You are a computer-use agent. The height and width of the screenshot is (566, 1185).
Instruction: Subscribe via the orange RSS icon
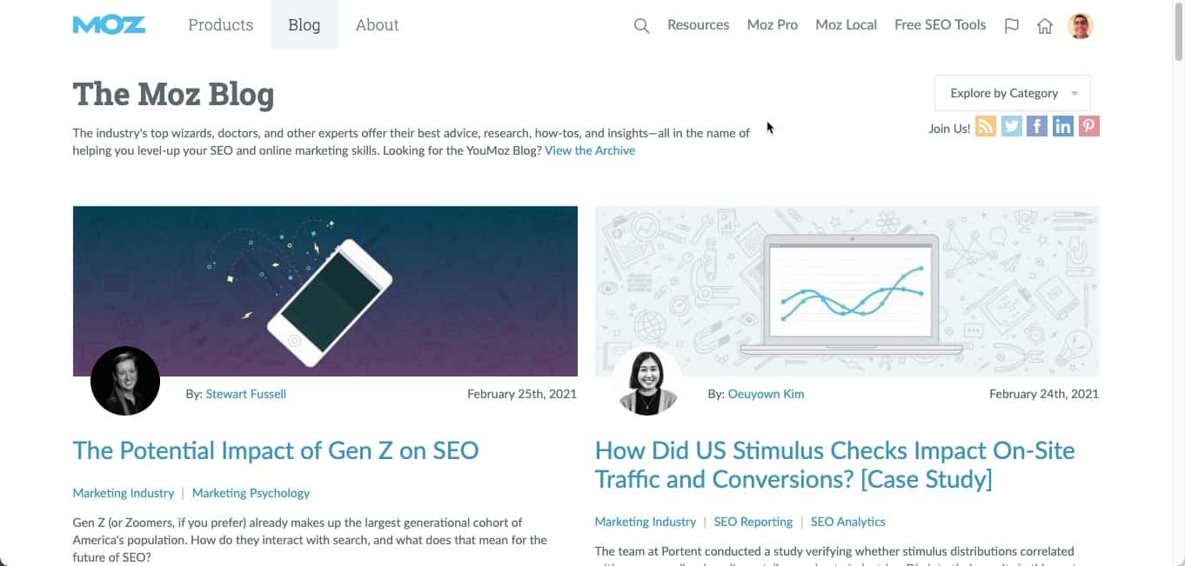[985, 125]
